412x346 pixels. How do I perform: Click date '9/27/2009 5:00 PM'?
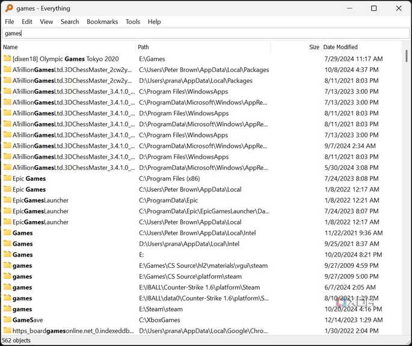click(x=351, y=277)
